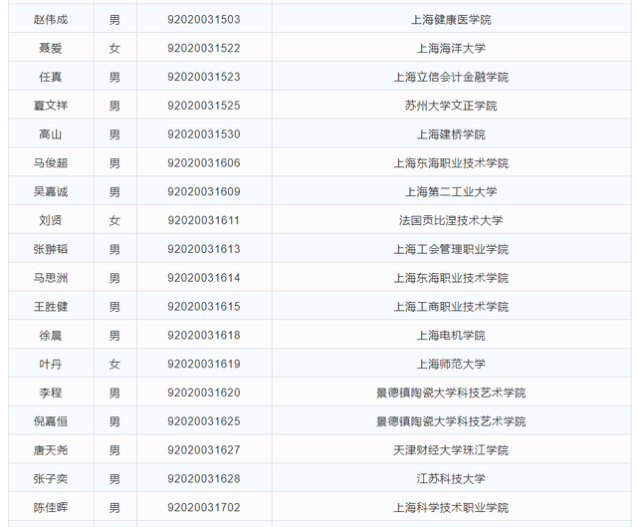Select the name cell 马俊超
The width and height of the screenshot is (637, 527).
[x=51, y=163]
